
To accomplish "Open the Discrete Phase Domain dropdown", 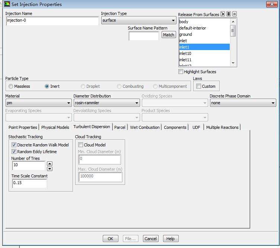I will [243, 103].
